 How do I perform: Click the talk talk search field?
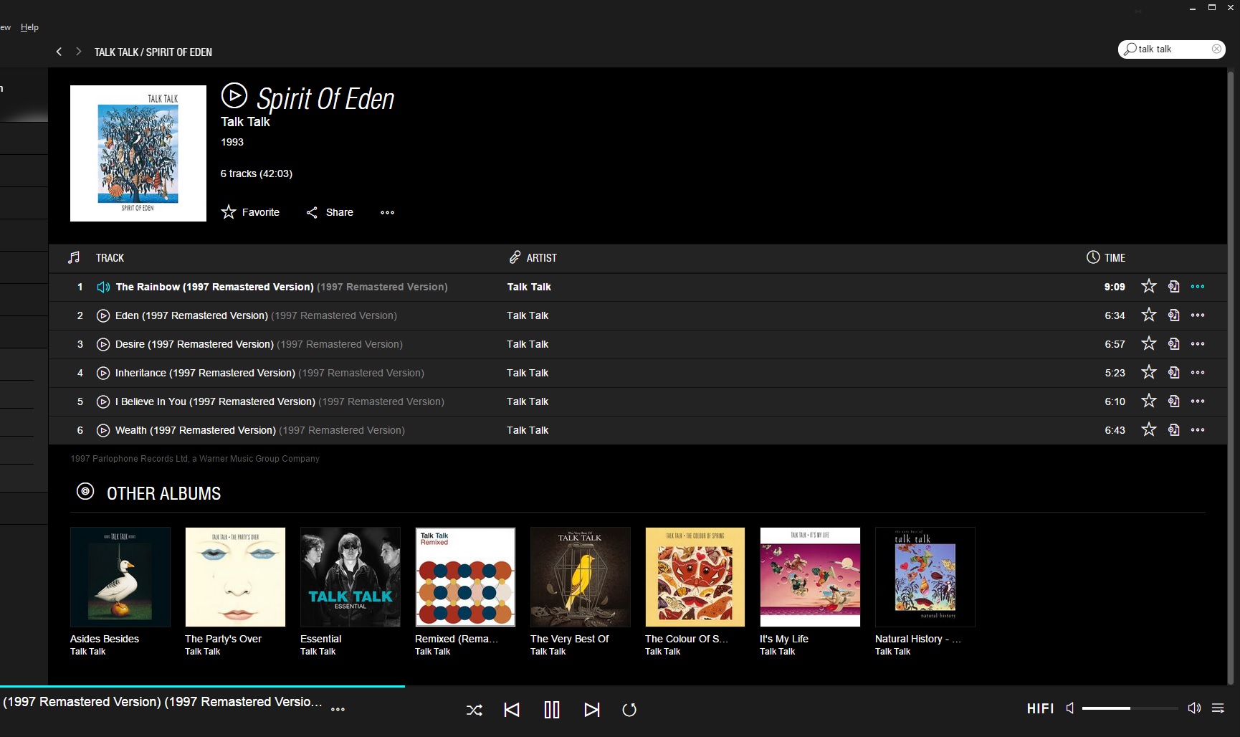pyautogui.click(x=1172, y=49)
